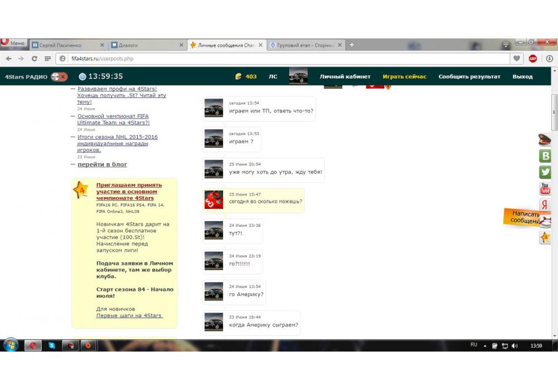Click the military cap icon in sidebar
The image size is (558, 390).
[545, 140]
